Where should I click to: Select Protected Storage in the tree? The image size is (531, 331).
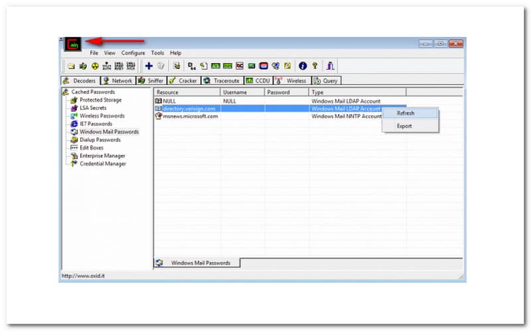[x=100, y=100]
